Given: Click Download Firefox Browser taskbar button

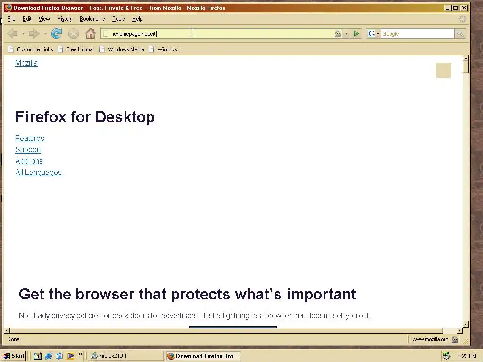Looking at the screenshot, I should 203,356.
